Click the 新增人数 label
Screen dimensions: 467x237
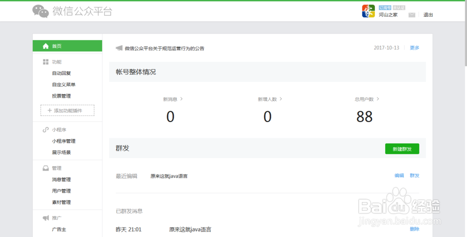pyautogui.click(x=268, y=99)
